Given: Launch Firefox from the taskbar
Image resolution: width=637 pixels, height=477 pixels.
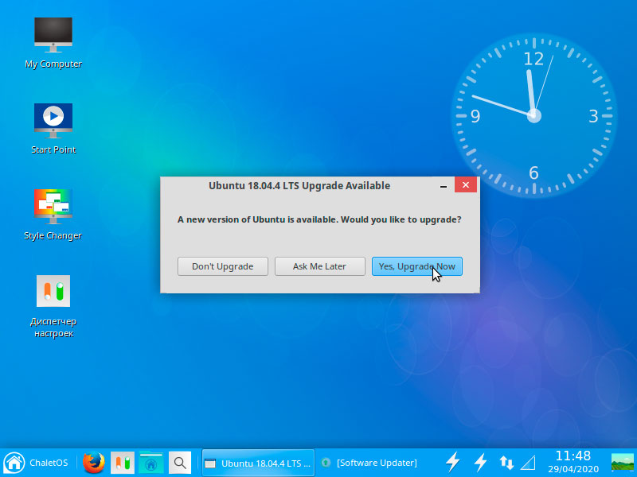Looking at the screenshot, I should click(x=94, y=462).
